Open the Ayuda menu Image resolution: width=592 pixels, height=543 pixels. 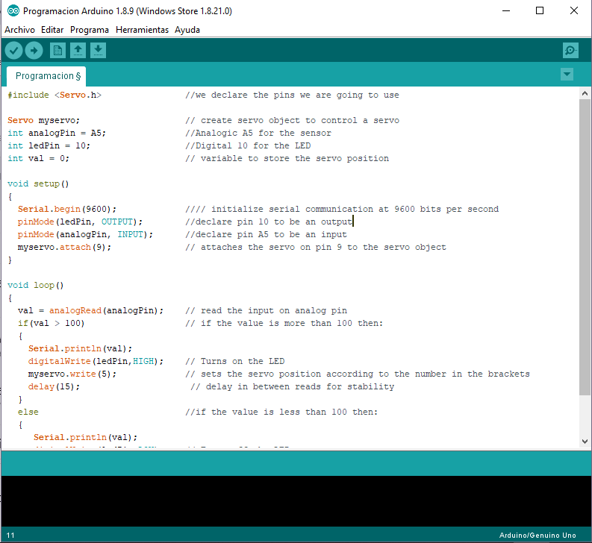[x=187, y=30]
